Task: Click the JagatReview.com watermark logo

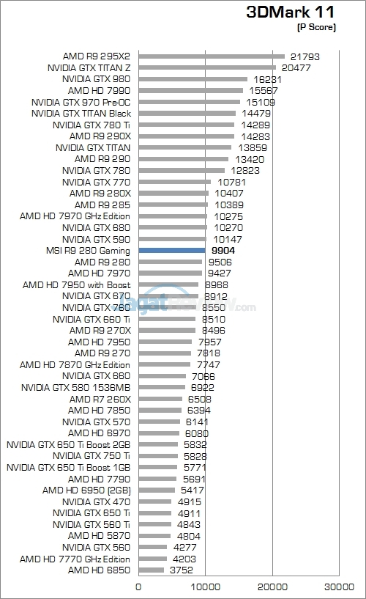Action: 193,303
